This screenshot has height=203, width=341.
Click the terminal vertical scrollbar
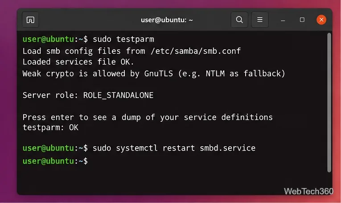(x=329, y=102)
